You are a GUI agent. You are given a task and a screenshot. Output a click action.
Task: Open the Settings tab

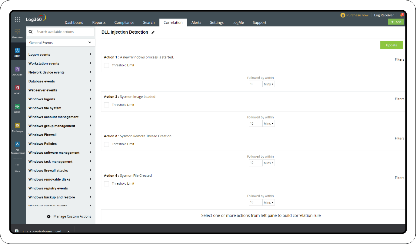coord(217,22)
